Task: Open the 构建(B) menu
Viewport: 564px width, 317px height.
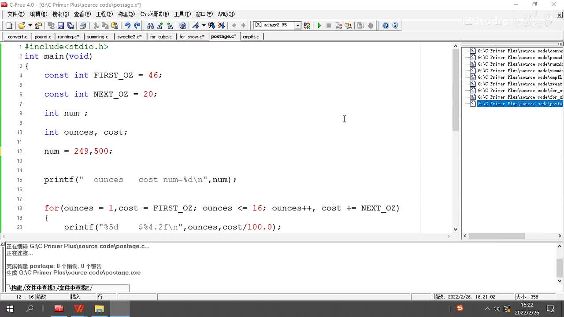Action: point(126,14)
